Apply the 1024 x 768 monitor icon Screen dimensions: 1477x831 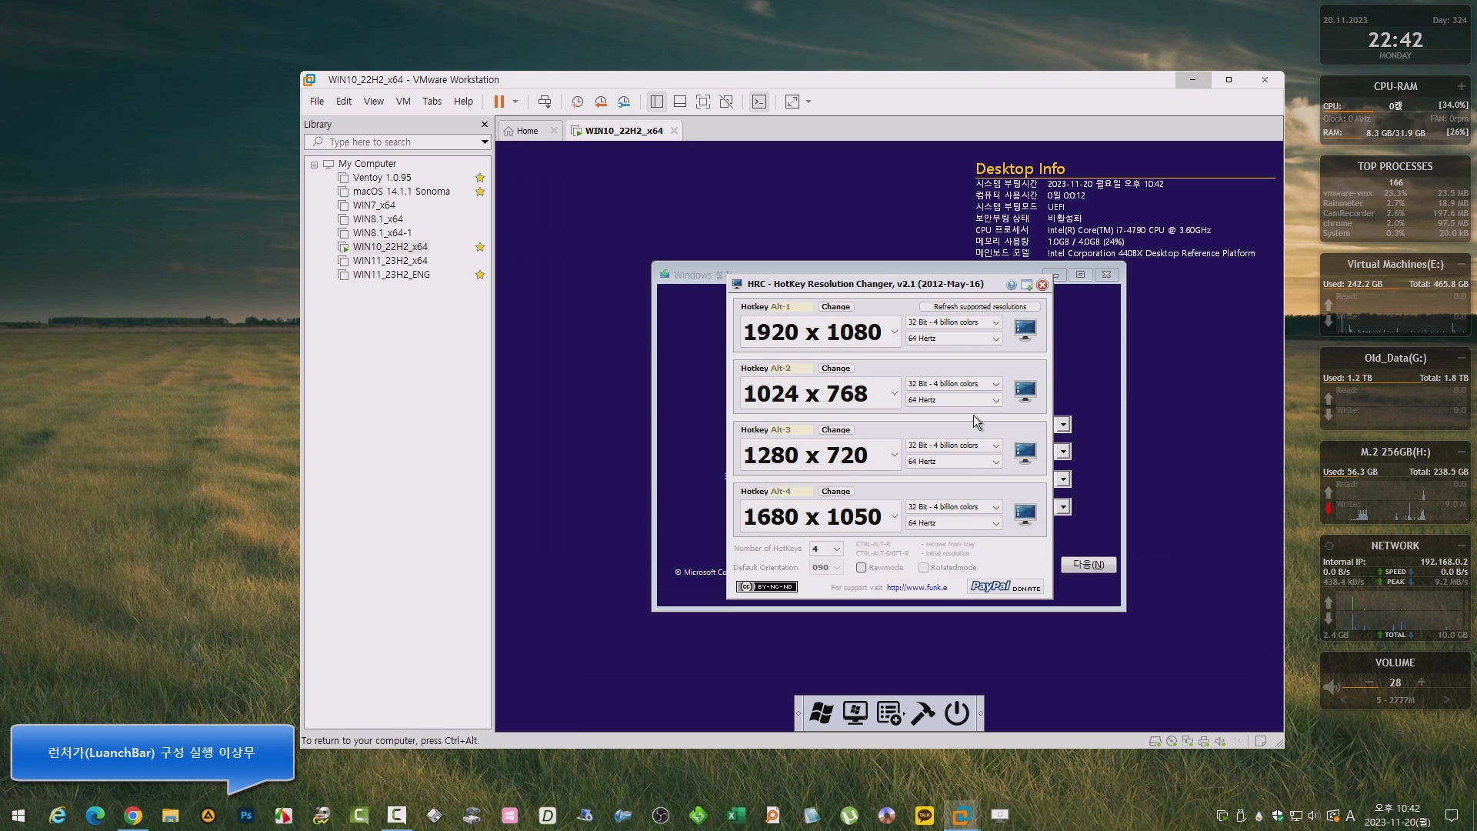1025,392
